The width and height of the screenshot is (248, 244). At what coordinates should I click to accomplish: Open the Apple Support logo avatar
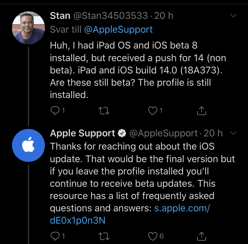pos(28,145)
